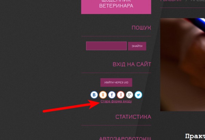Click the bold Практ article title text
Image resolution: width=205 pixels, height=140 pixels.
[x=195, y=136]
